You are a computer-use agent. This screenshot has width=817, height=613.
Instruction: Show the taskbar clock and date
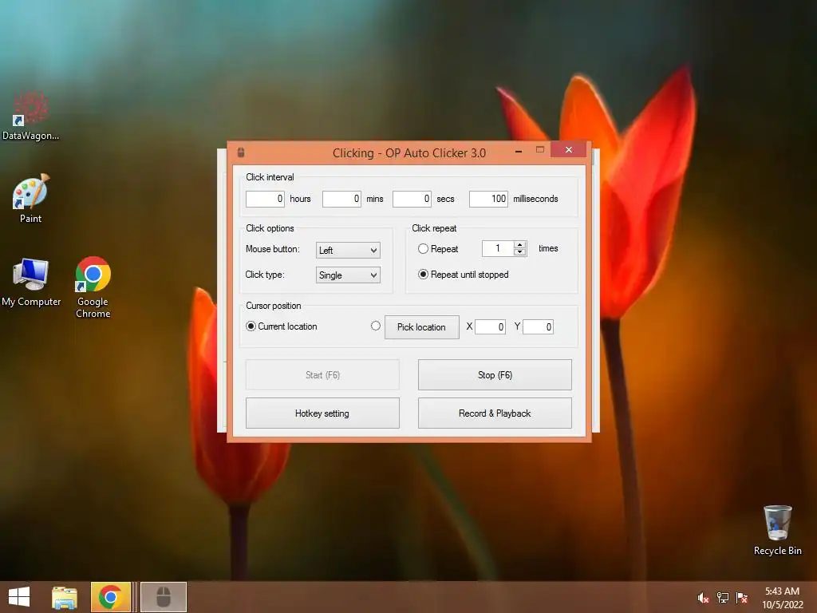pos(782,598)
